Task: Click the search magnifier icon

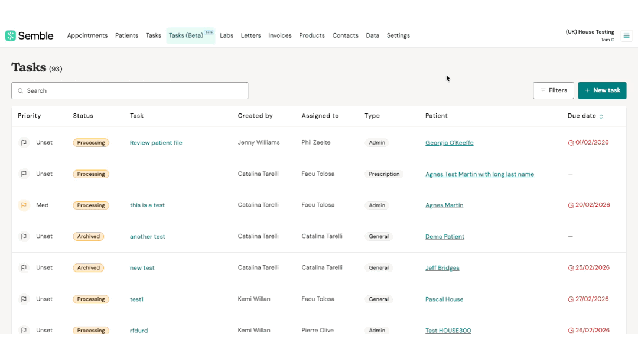Action: [20, 90]
